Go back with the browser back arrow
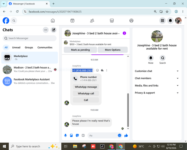Image resolution: width=187 pixels, height=150 pixels. coord(4,12)
